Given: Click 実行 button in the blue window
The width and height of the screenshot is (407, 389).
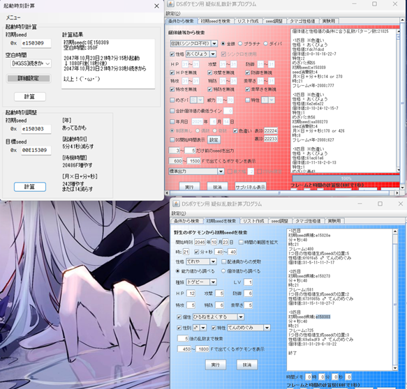Looking at the screenshot, I should [x=216, y=365].
